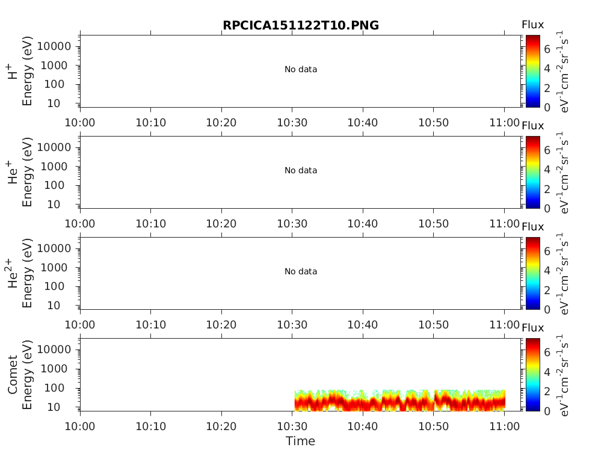Click the plot title RPCICA151122T10.PNG

pyautogui.click(x=300, y=25)
